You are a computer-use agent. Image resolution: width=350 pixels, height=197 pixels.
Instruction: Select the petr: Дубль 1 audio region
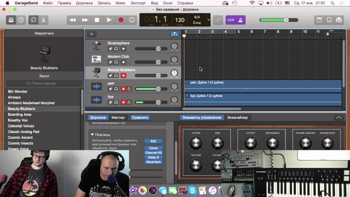coord(263,86)
